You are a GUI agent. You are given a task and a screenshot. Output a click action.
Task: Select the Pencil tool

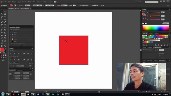point(5,22)
